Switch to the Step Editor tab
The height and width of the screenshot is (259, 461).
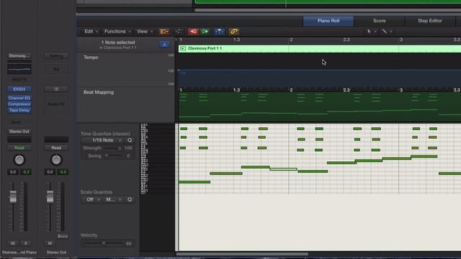pos(430,21)
